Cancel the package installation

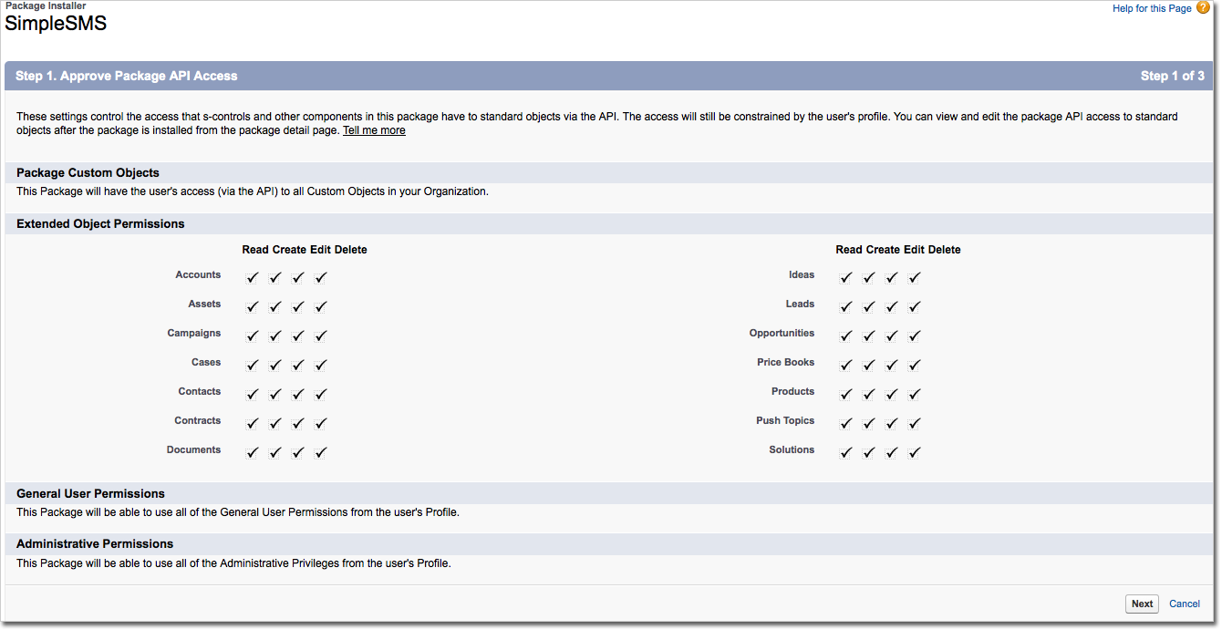click(1185, 604)
